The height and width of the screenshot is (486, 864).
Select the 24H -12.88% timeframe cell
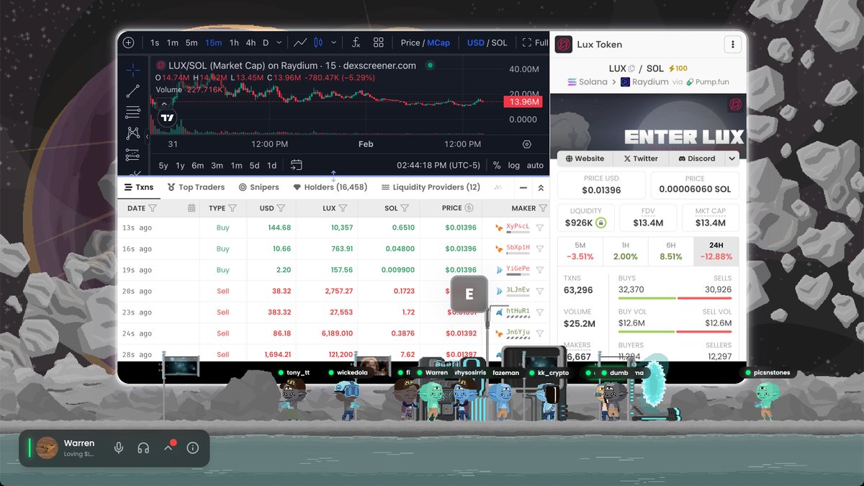(716, 250)
